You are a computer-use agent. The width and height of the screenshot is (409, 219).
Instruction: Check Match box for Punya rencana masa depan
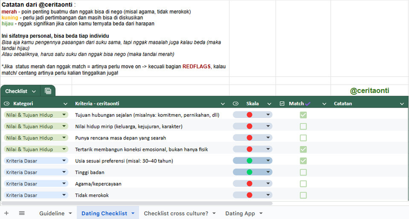point(303,138)
